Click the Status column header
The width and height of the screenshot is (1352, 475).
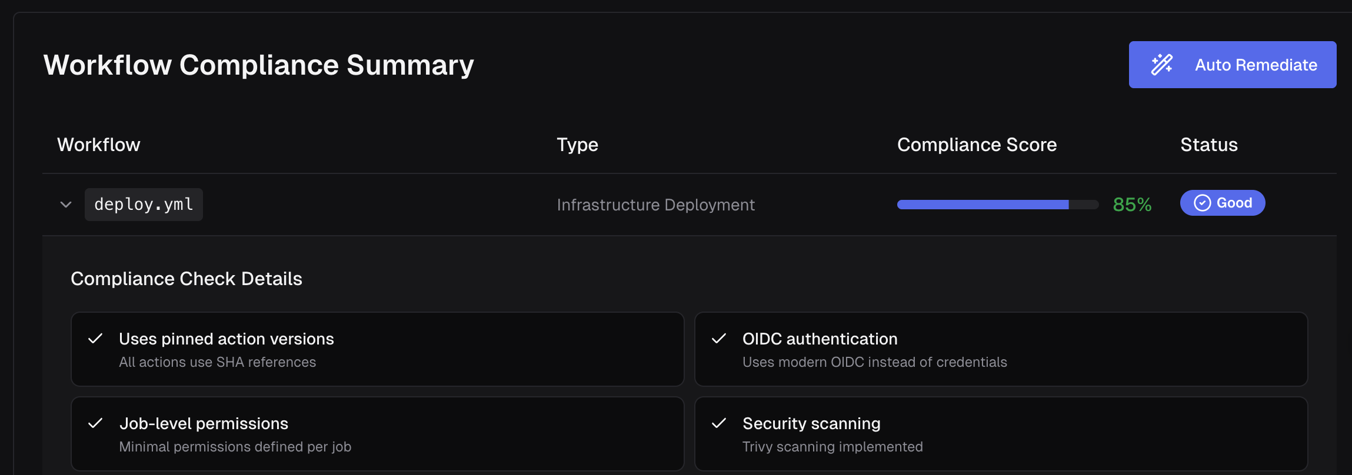(1209, 145)
